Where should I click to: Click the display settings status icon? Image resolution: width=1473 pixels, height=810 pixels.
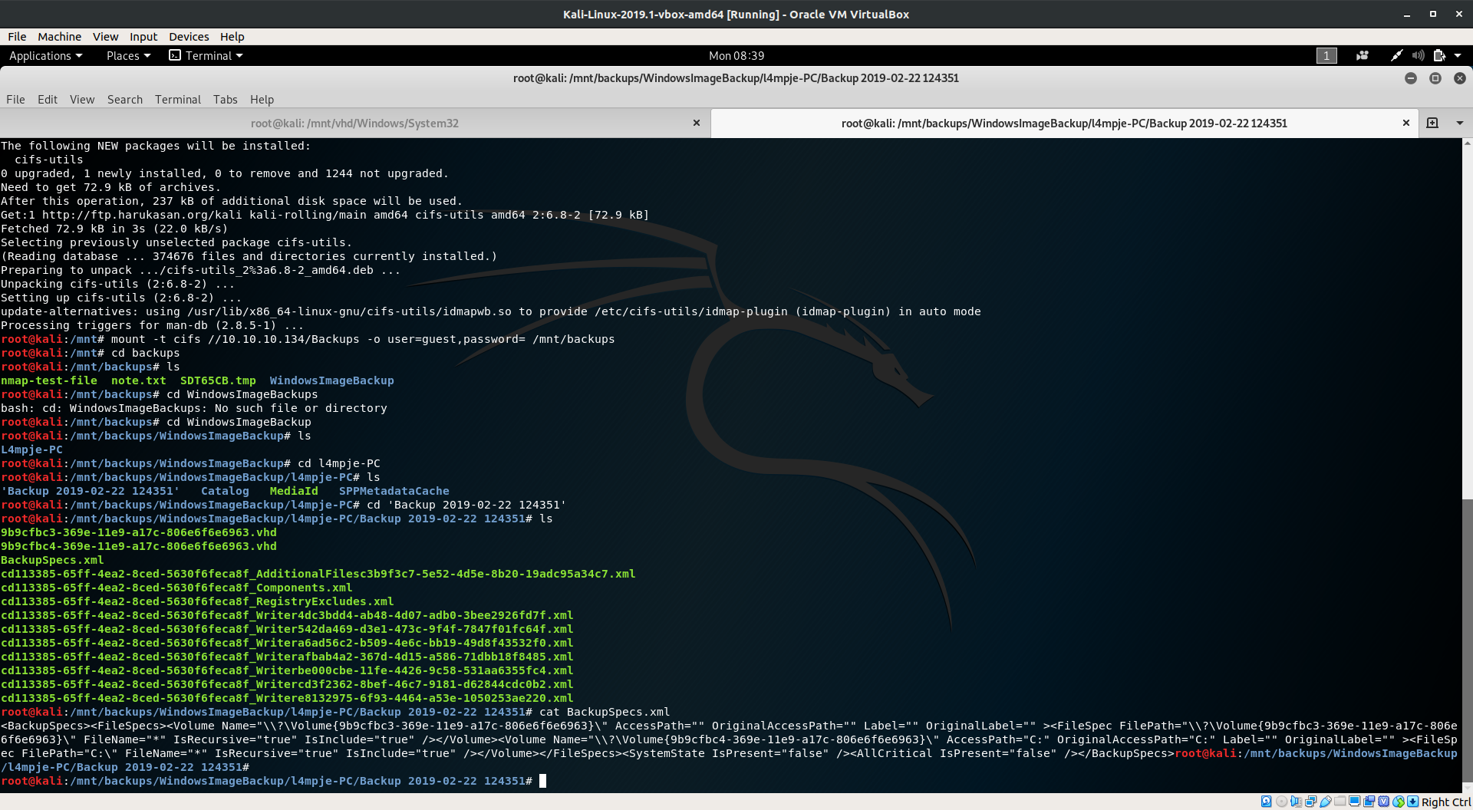1355,802
